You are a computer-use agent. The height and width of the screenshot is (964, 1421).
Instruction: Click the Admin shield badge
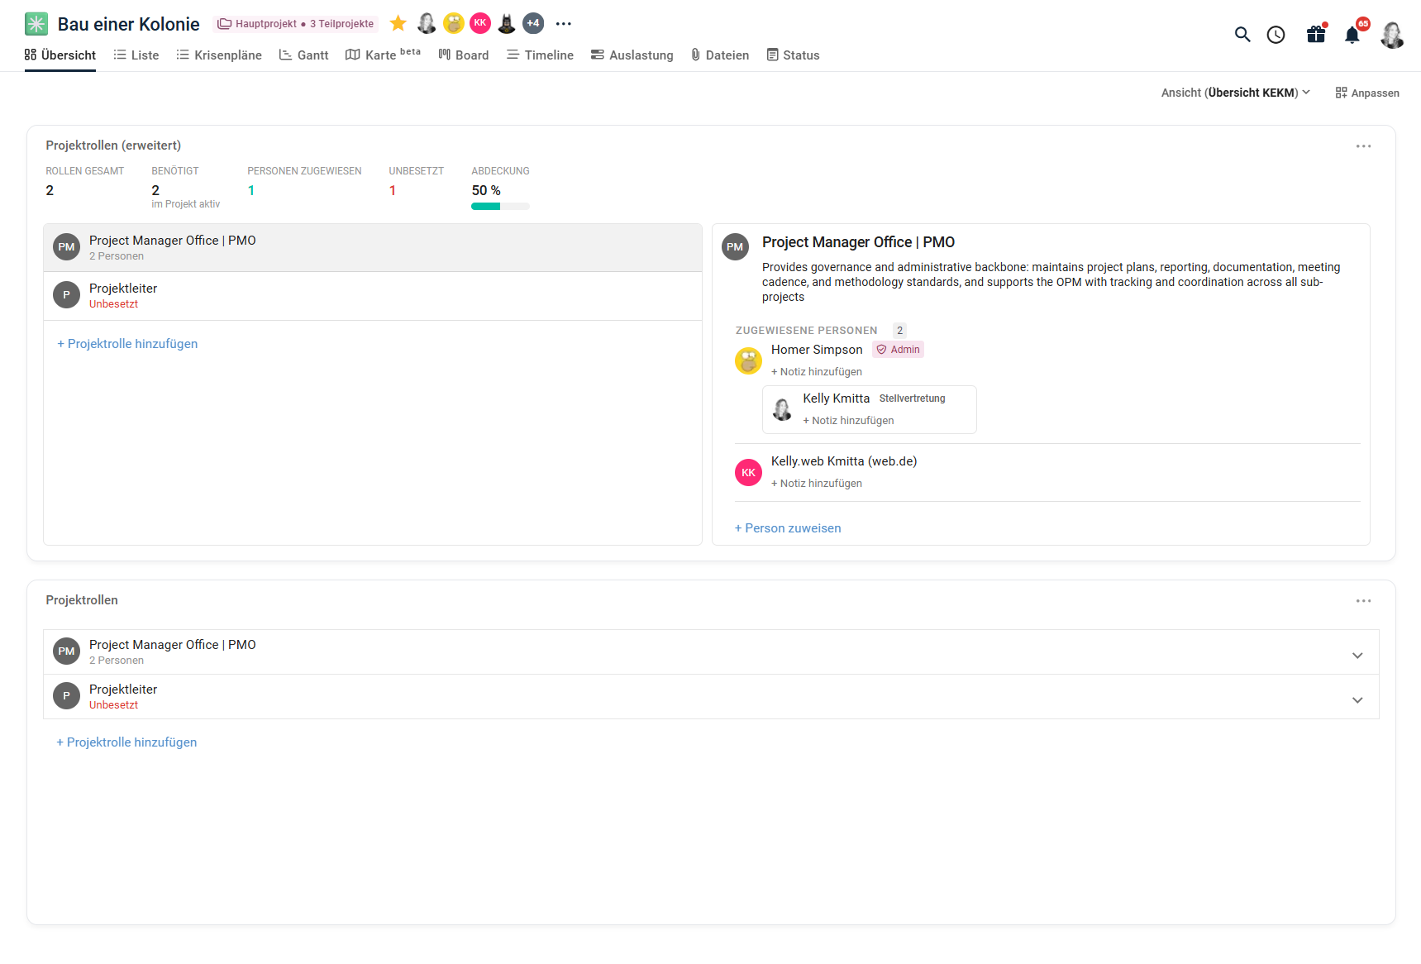pyautogui.click(x=899, y=350)
